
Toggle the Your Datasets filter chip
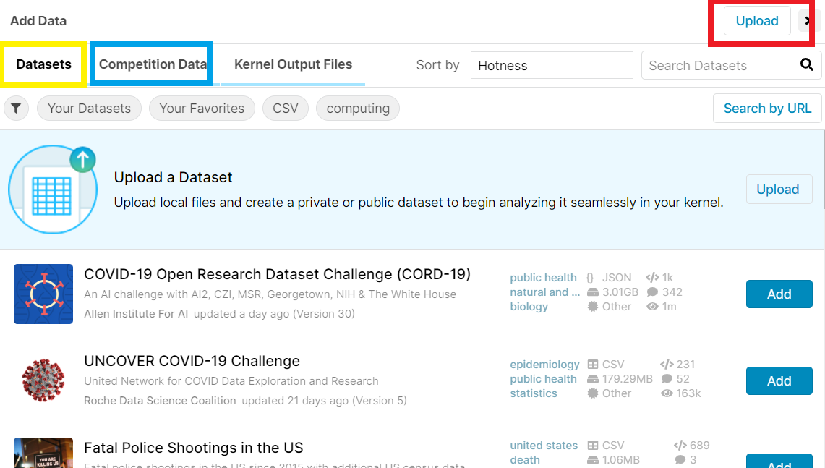point(89,108)
